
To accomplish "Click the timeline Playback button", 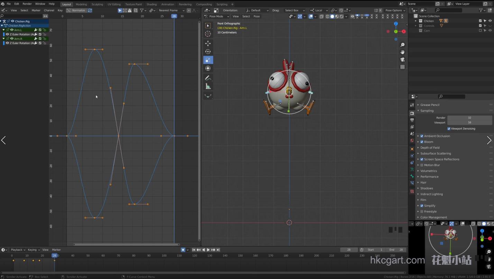I will [x=18, y=250].
